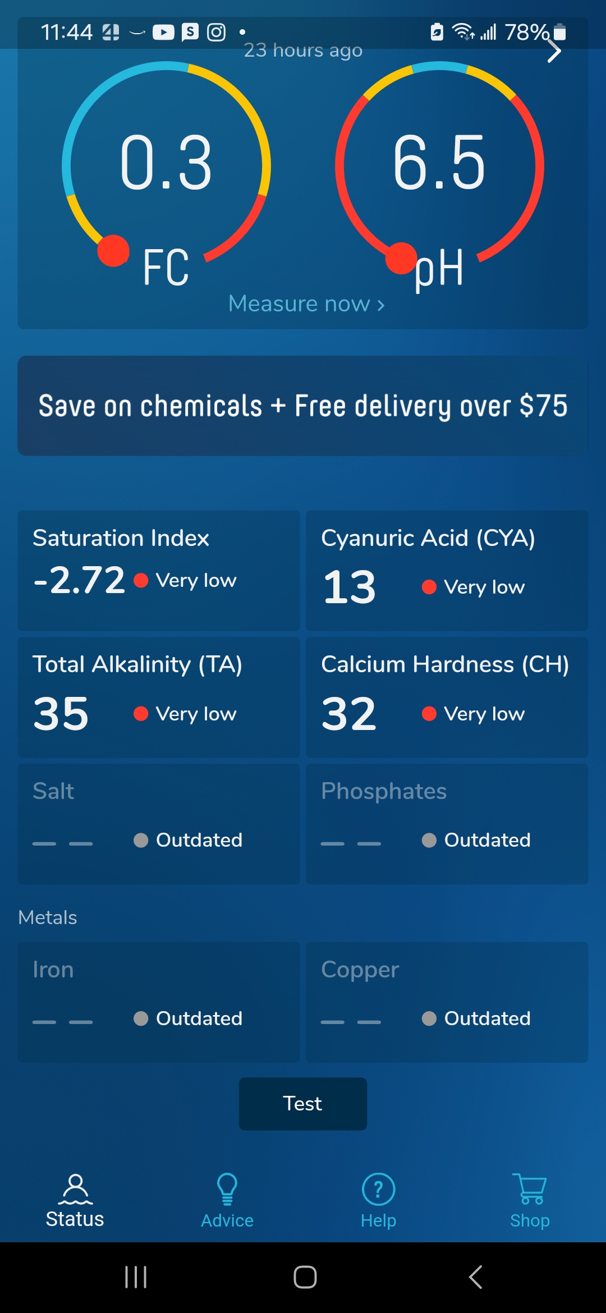The height and width of the screenshot is (1313, 606).
Task: Click the Measure now link
Action: point(306,304)
